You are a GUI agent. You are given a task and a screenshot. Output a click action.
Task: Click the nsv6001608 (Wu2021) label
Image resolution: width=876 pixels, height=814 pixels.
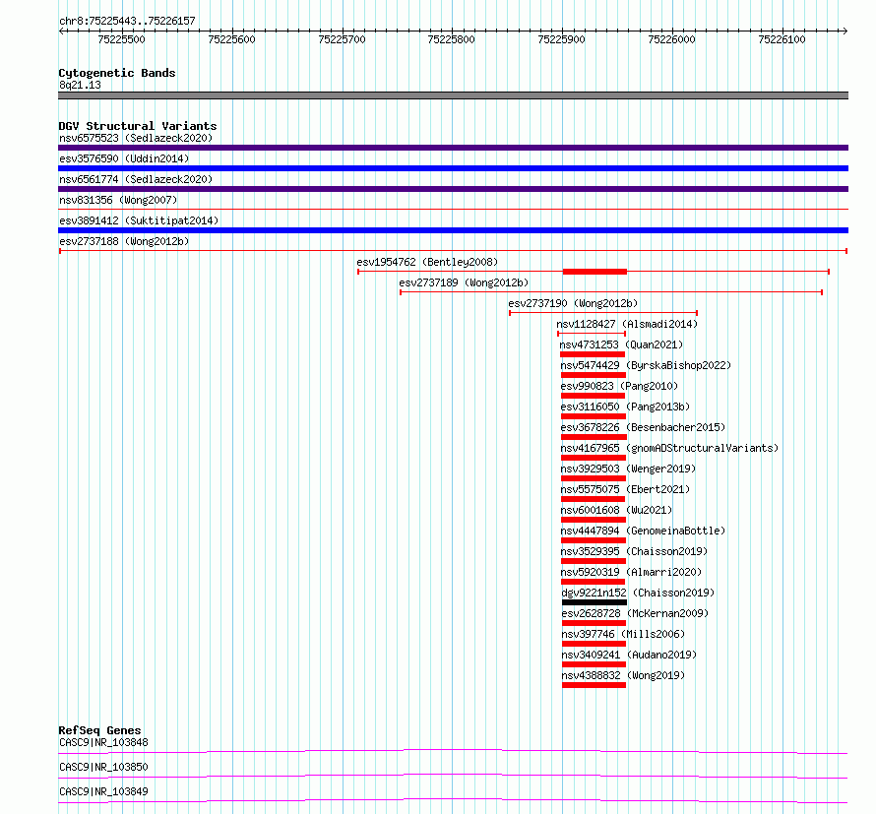click(x=616, y=510)
